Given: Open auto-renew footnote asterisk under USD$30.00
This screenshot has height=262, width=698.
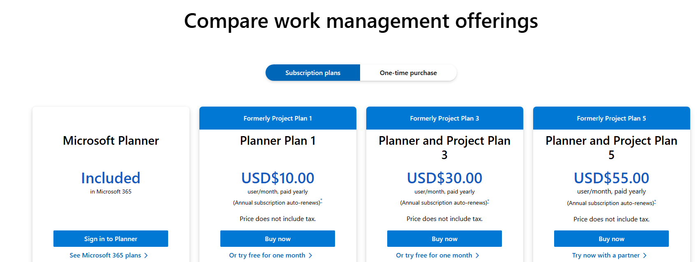Looking at the screenshot, I should [488, 200].
